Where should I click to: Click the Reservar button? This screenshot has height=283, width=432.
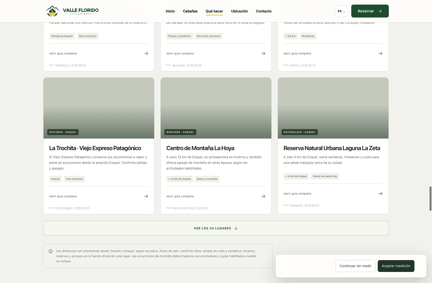coord(370,11)
